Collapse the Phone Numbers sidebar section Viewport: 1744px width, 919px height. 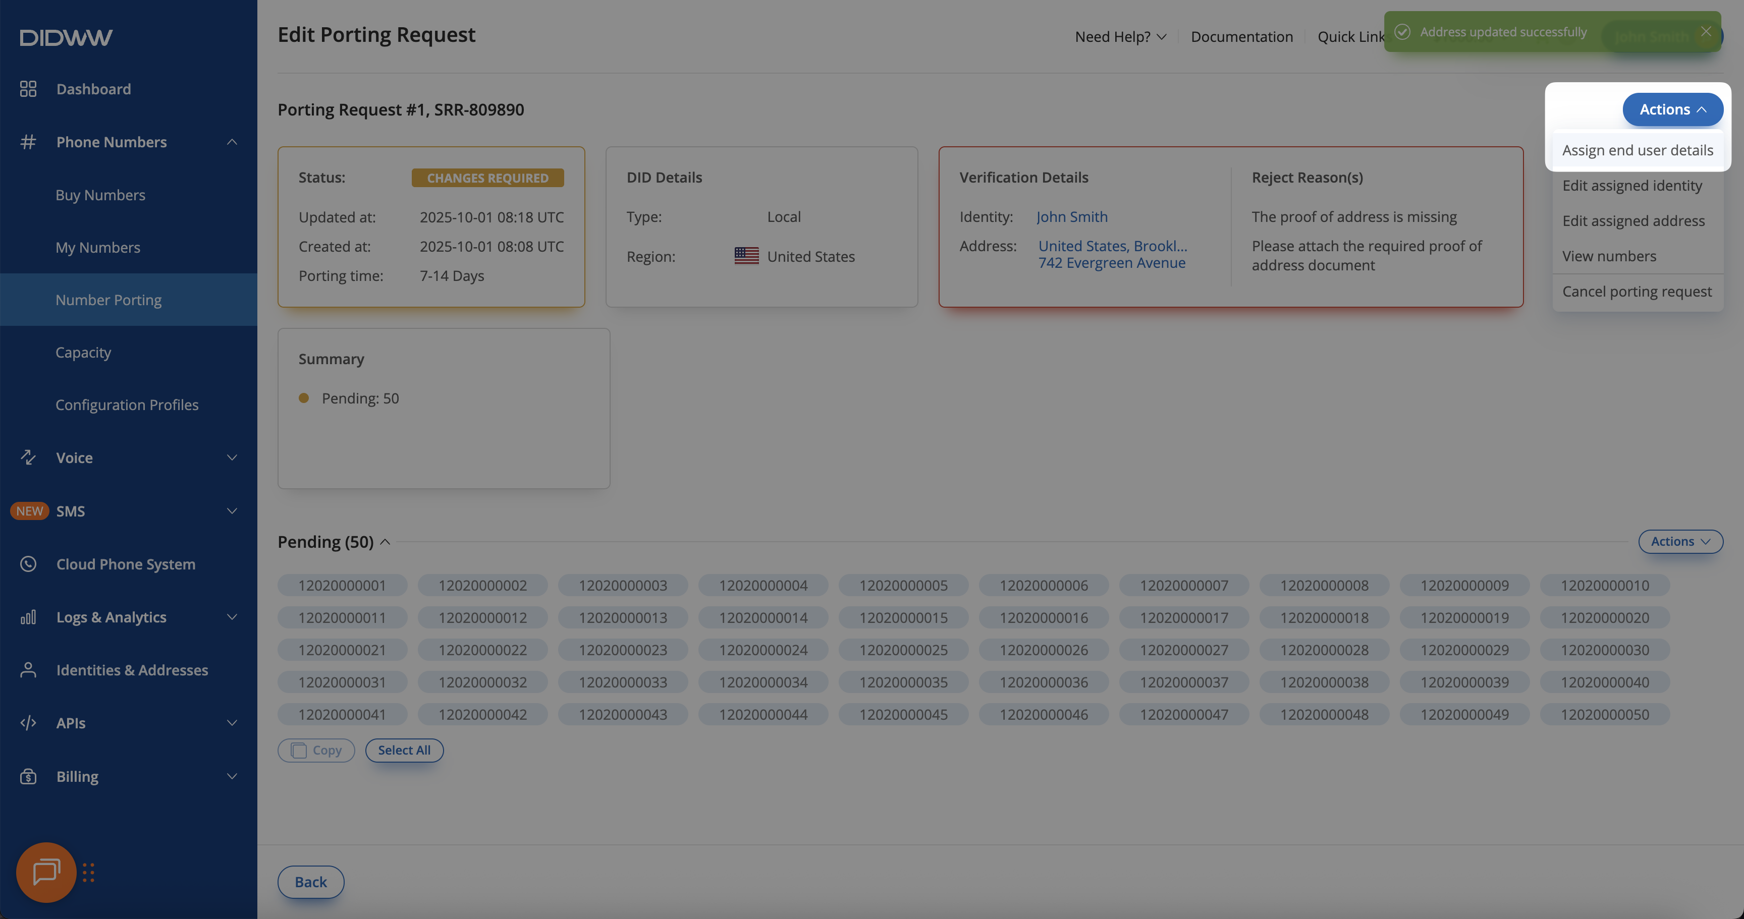click(232, 142)
